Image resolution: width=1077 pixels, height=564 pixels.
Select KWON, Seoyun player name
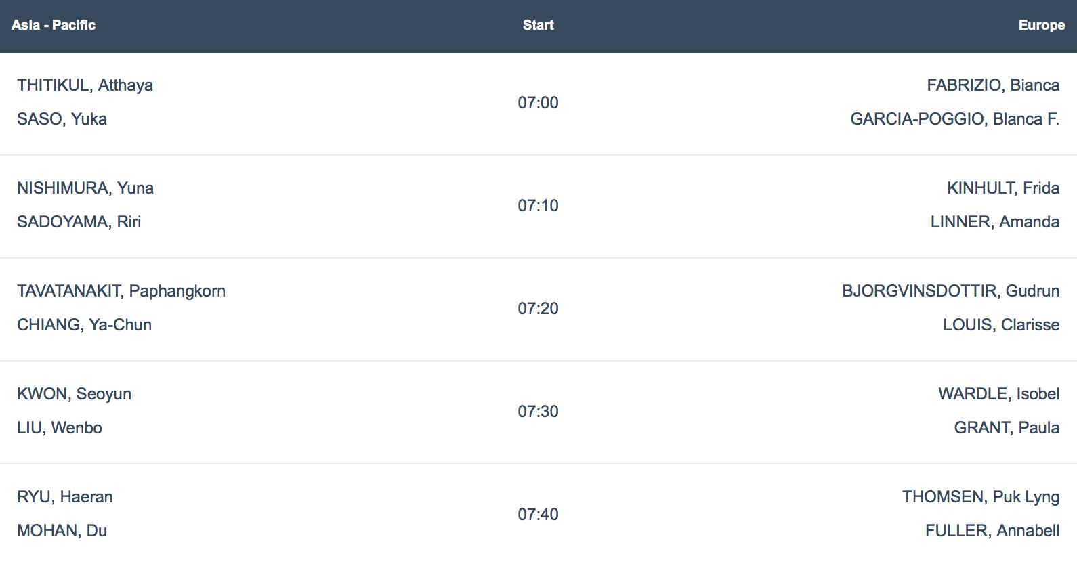pos(75,394)
